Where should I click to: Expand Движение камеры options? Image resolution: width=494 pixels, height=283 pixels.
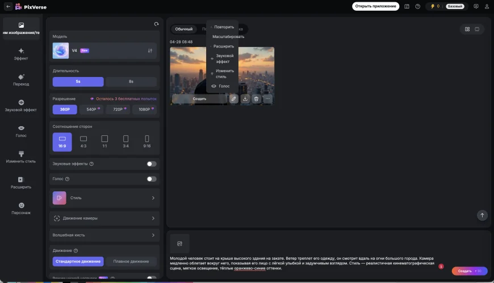tap(104, 218)
